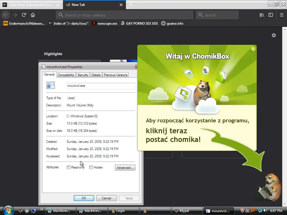
Task: Show the sidebars icon
Action: pos(271,15)
